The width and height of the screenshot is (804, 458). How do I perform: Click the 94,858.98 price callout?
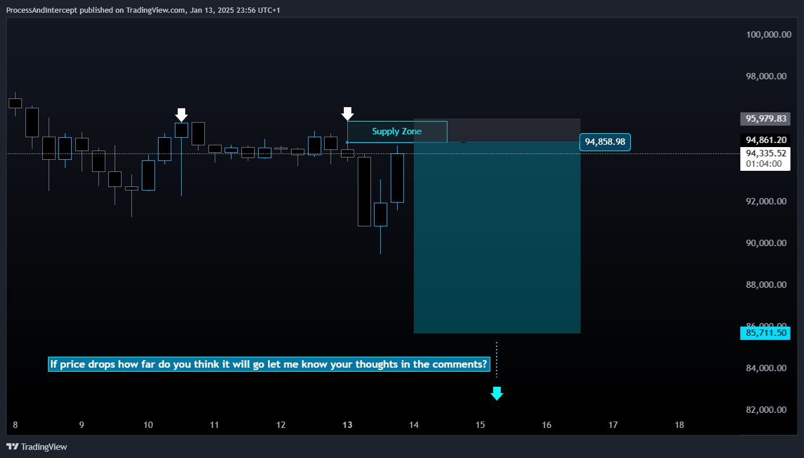tap(605, 142)
